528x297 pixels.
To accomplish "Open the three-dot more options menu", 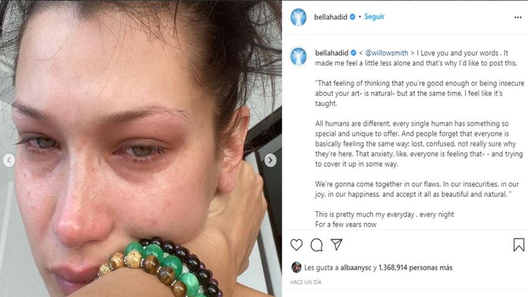I will tap(518, 17).
